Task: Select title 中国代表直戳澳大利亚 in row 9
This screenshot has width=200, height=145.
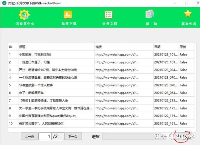Action: pos(48,116)
